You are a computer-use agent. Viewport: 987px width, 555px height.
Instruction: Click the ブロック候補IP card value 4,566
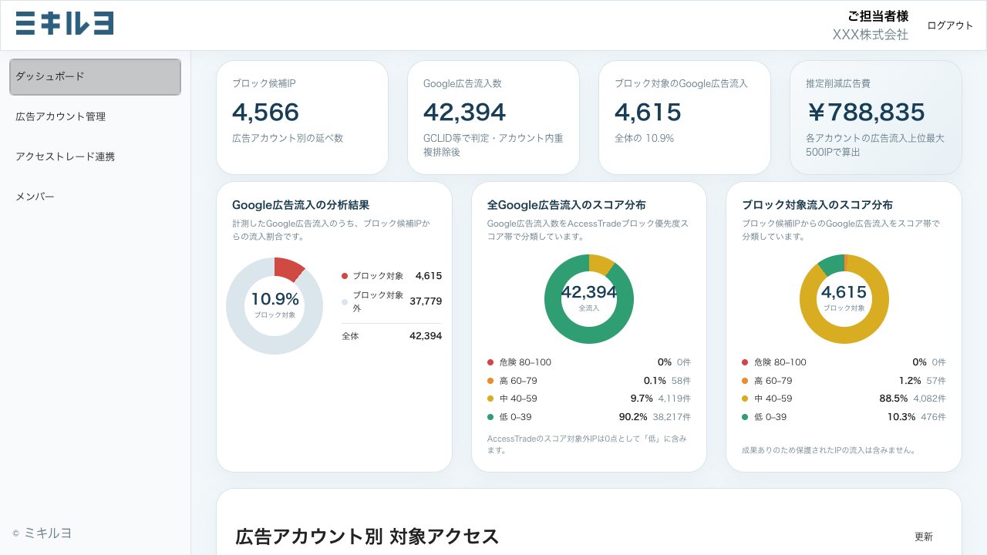point(265,113)
